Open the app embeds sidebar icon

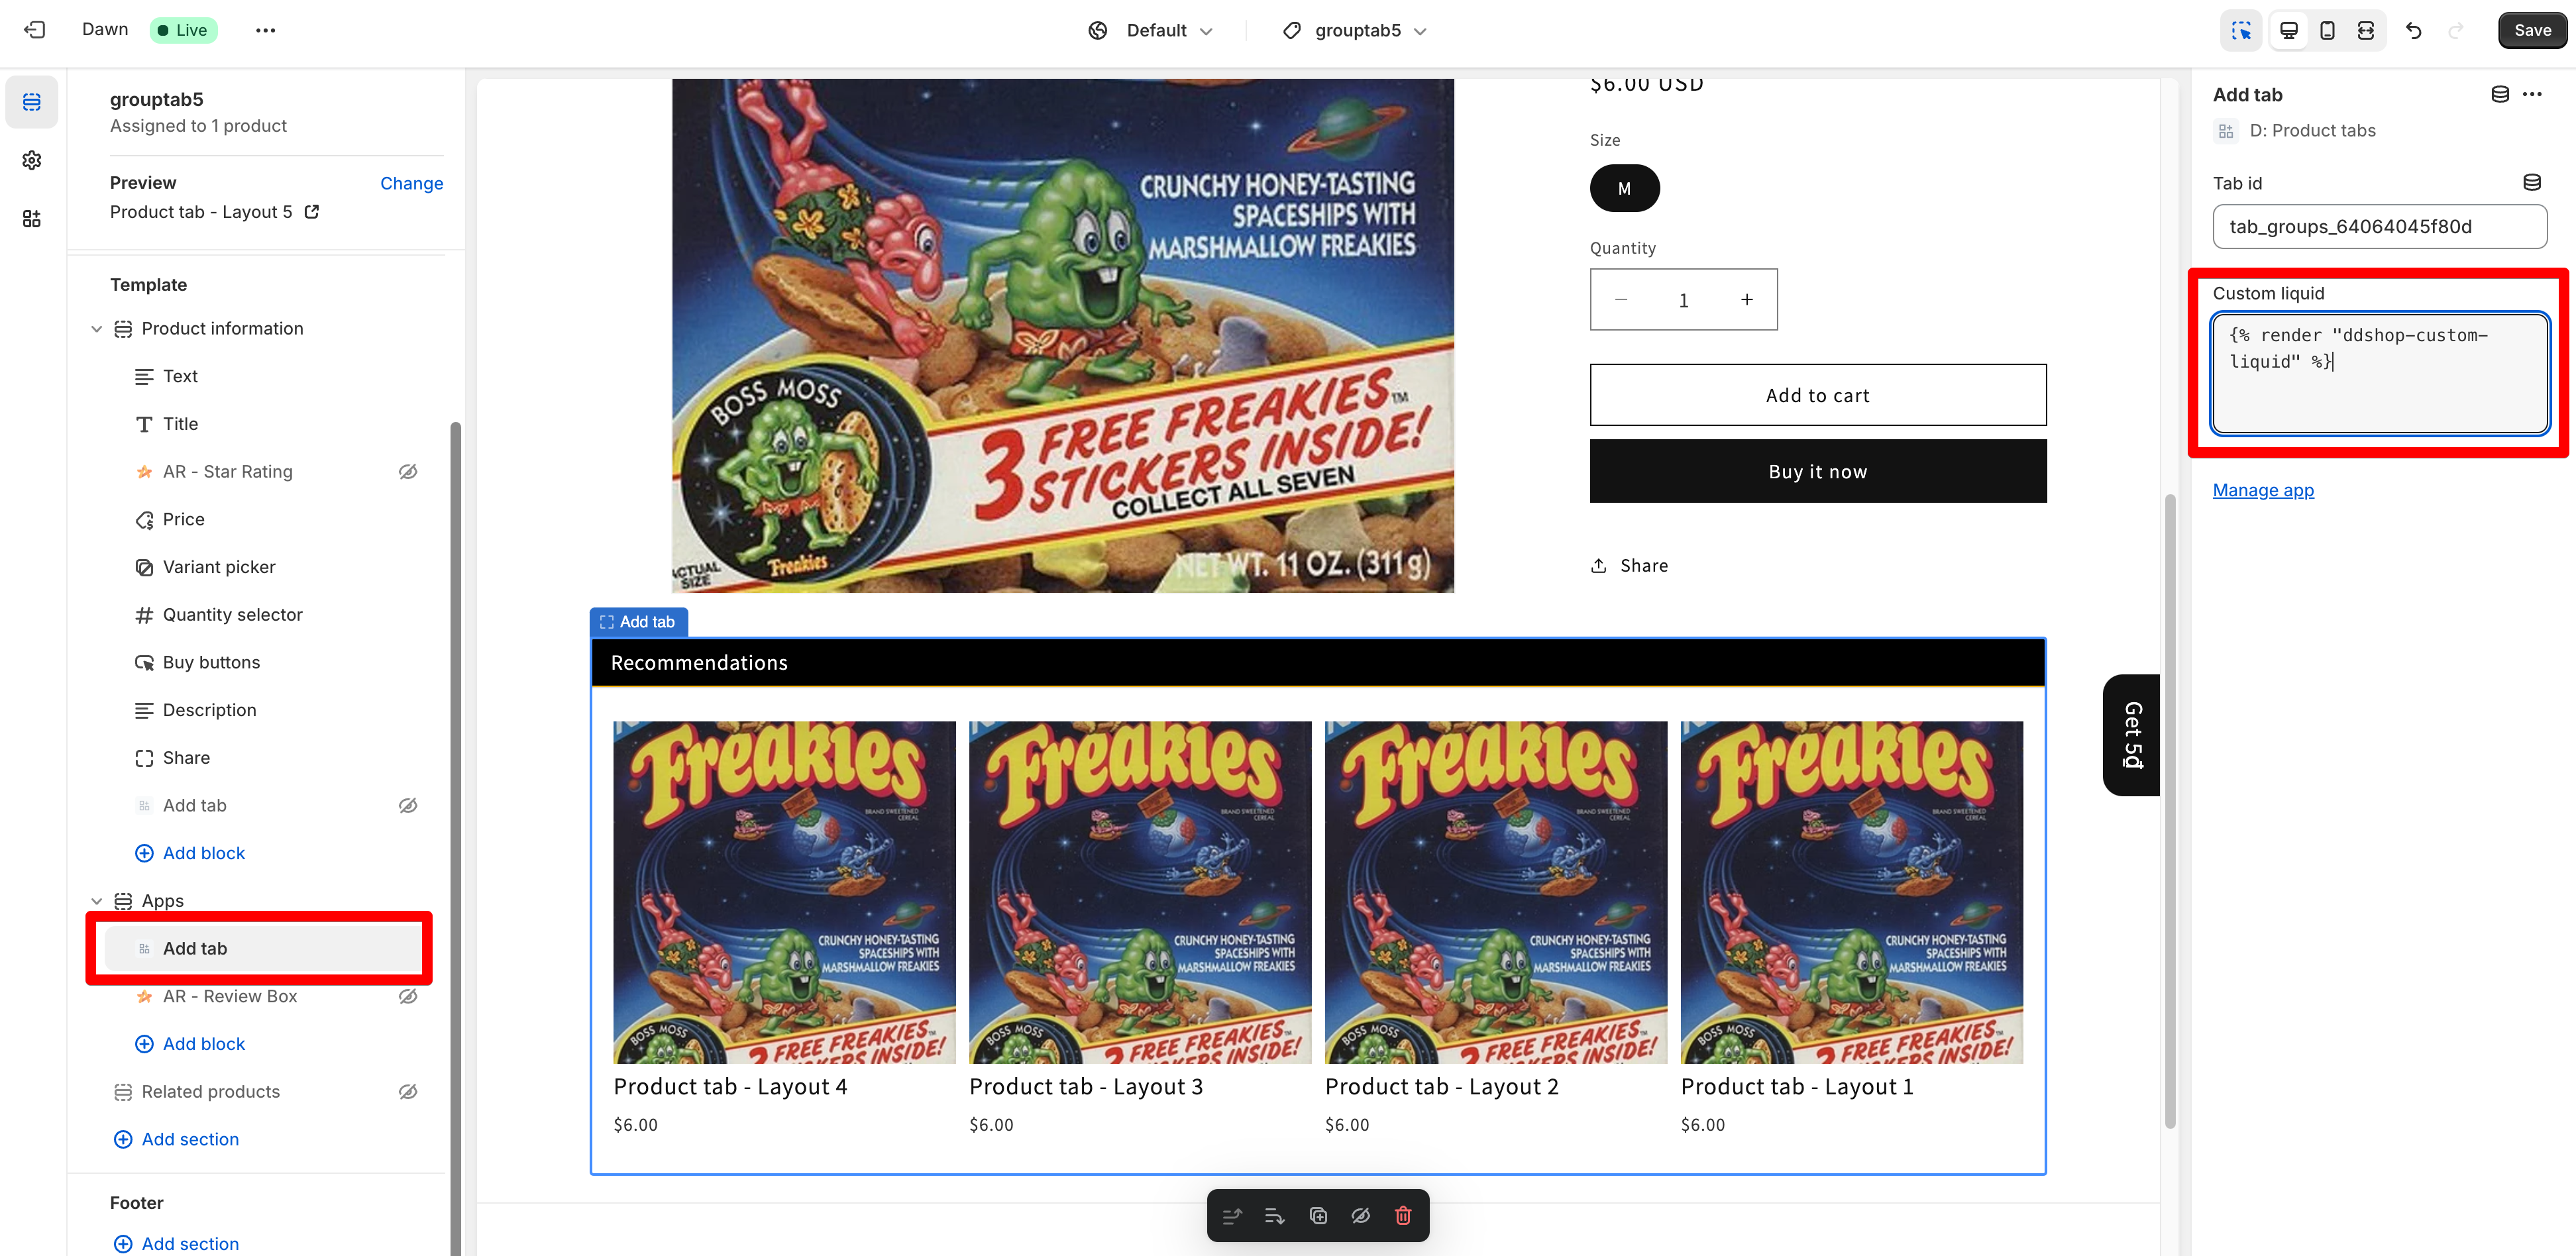pos(32,218)
